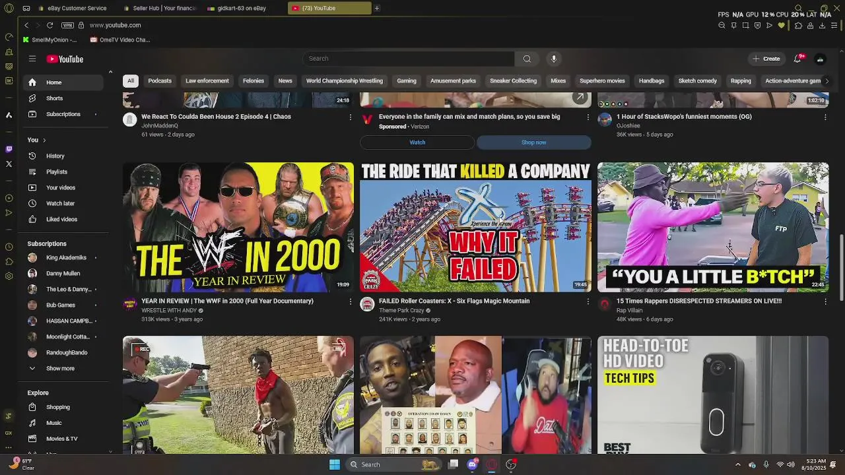Open options for 15 Times Rappers video
The image size is (845, 475).
click(x=825, y=301)
